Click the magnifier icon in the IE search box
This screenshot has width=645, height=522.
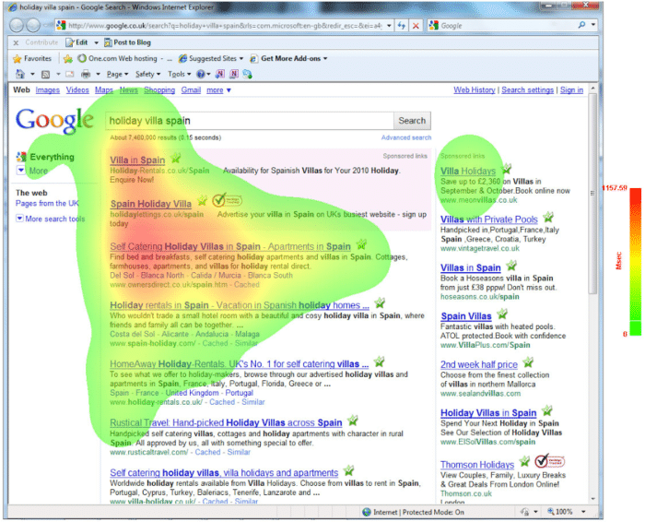(581, 25)
